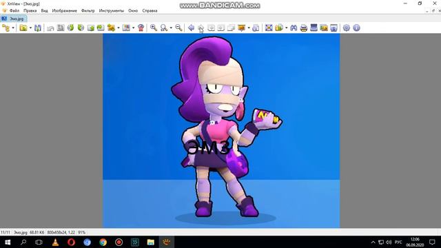Click the scanner acquire icon
Image resolution: width=441 pixels, height=248 pixels.
pyautogui.click(x=314, y=28)
